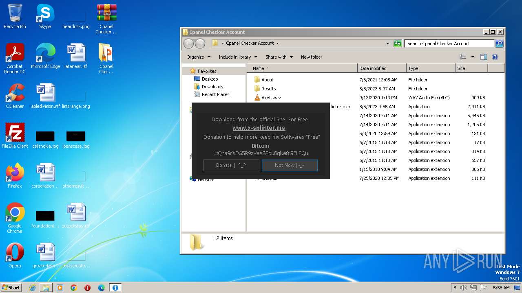Click the Windows Media Player taskbar icon
This screenshot has height=293, width=522.
tap(60, 288)
